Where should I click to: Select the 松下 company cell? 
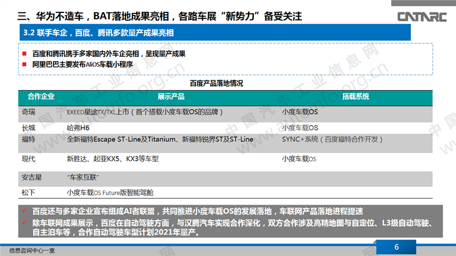[28, 192]
